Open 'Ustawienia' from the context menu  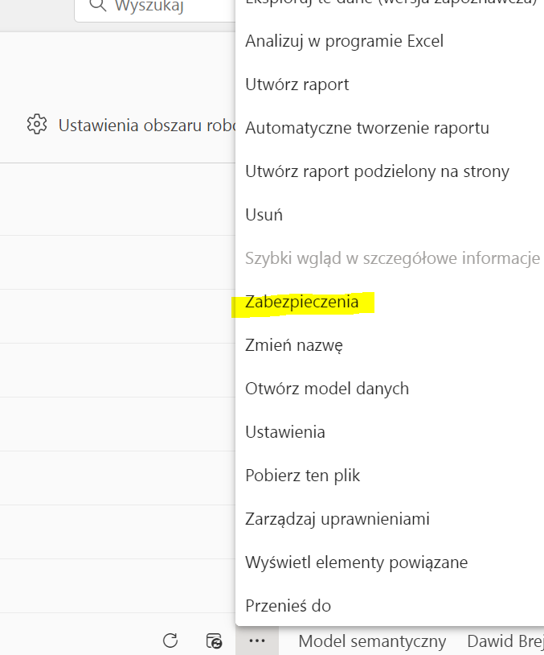(284, 432)
